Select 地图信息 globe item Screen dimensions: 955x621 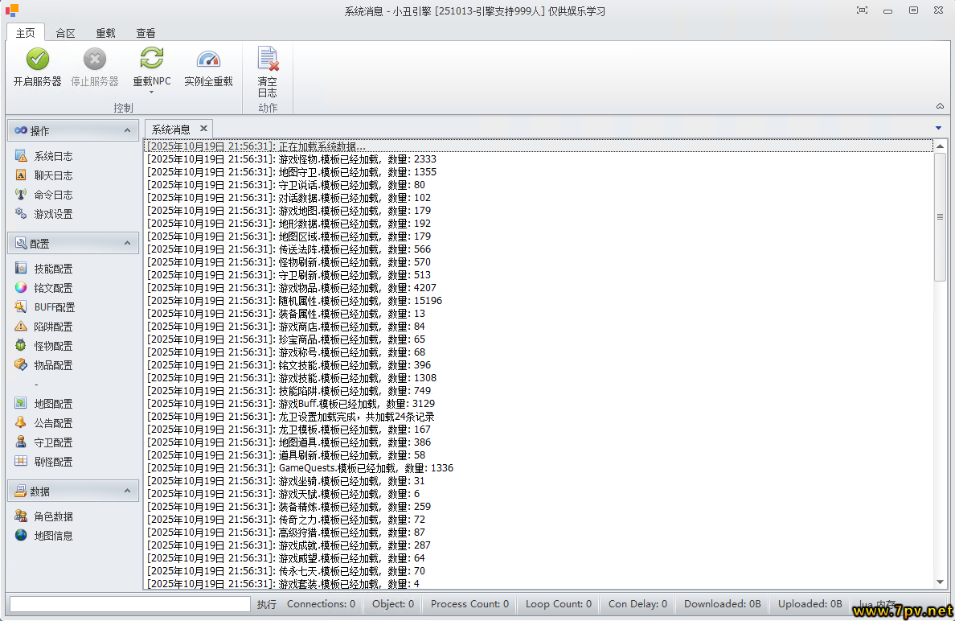pos(53,536)
